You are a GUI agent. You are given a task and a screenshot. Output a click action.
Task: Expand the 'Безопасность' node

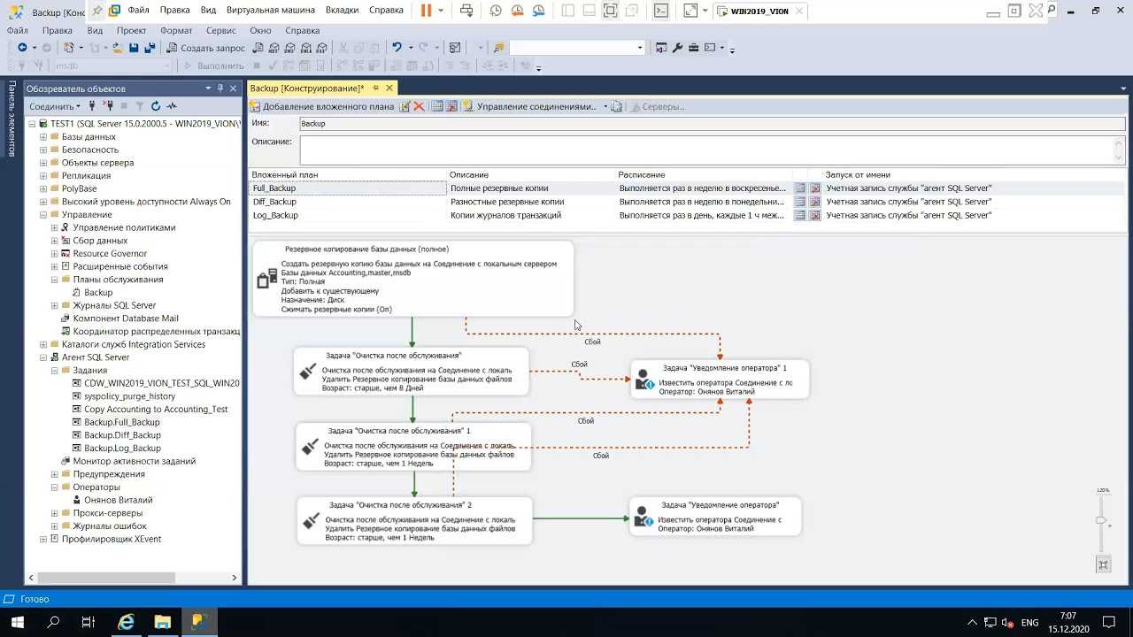point(42,150)
